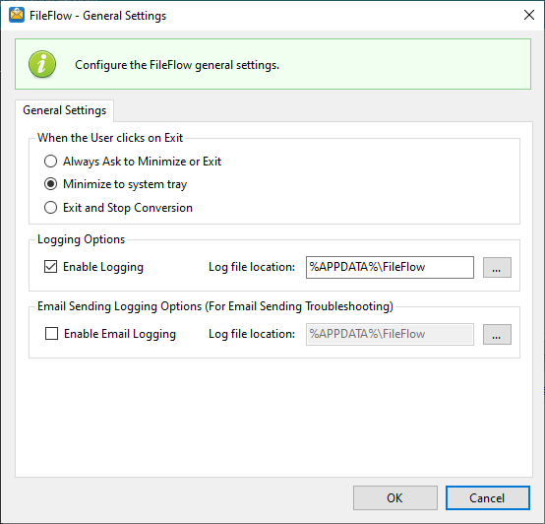The width and height of the screenshot is (545, 524).
Task: Browse for the email logging log folder
Action: pyautogui.click(x=497, y=334)
